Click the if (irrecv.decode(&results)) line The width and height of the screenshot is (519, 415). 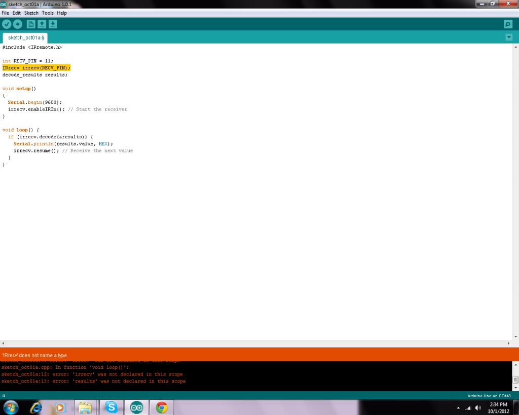tap(51, 137)
